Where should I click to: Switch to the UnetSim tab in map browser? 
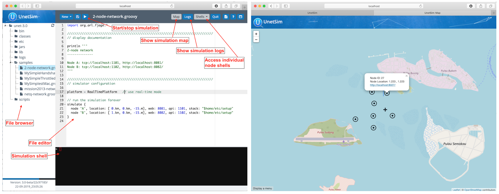pos(312,13)
